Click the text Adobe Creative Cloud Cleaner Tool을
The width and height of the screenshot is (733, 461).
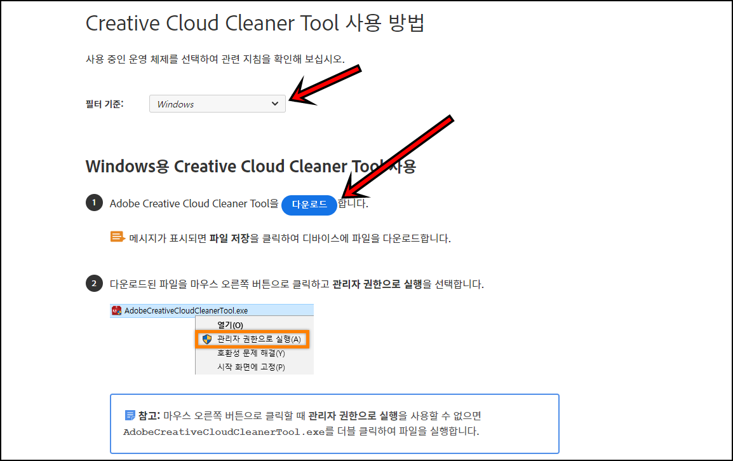[x=194, y=203]
